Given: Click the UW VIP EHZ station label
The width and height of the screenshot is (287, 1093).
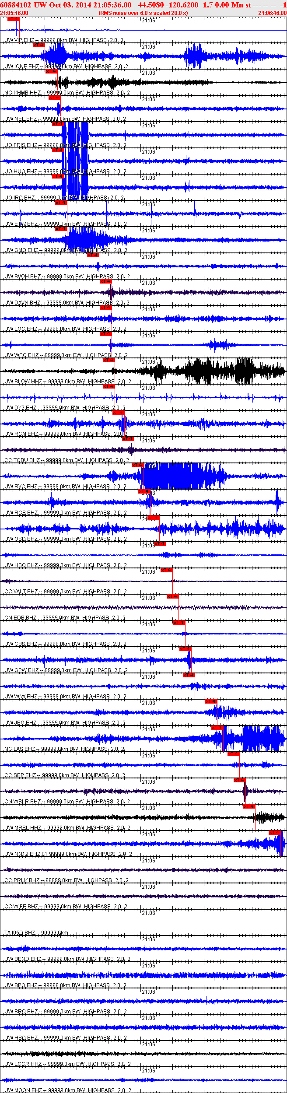Looking at the screenshot, I should pos(65,40).
